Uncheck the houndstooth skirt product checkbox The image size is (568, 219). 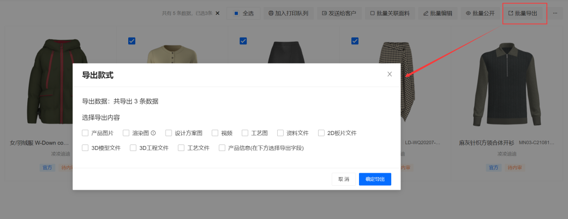pos(354,41)
